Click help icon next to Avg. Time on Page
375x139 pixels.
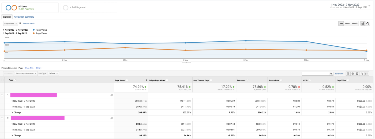pos(211,80)
